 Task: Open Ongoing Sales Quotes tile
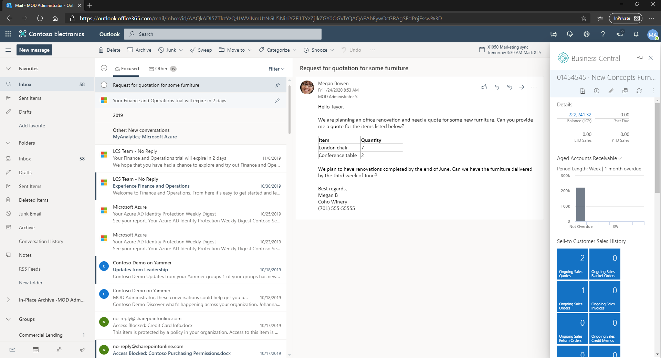pos(573,264)
